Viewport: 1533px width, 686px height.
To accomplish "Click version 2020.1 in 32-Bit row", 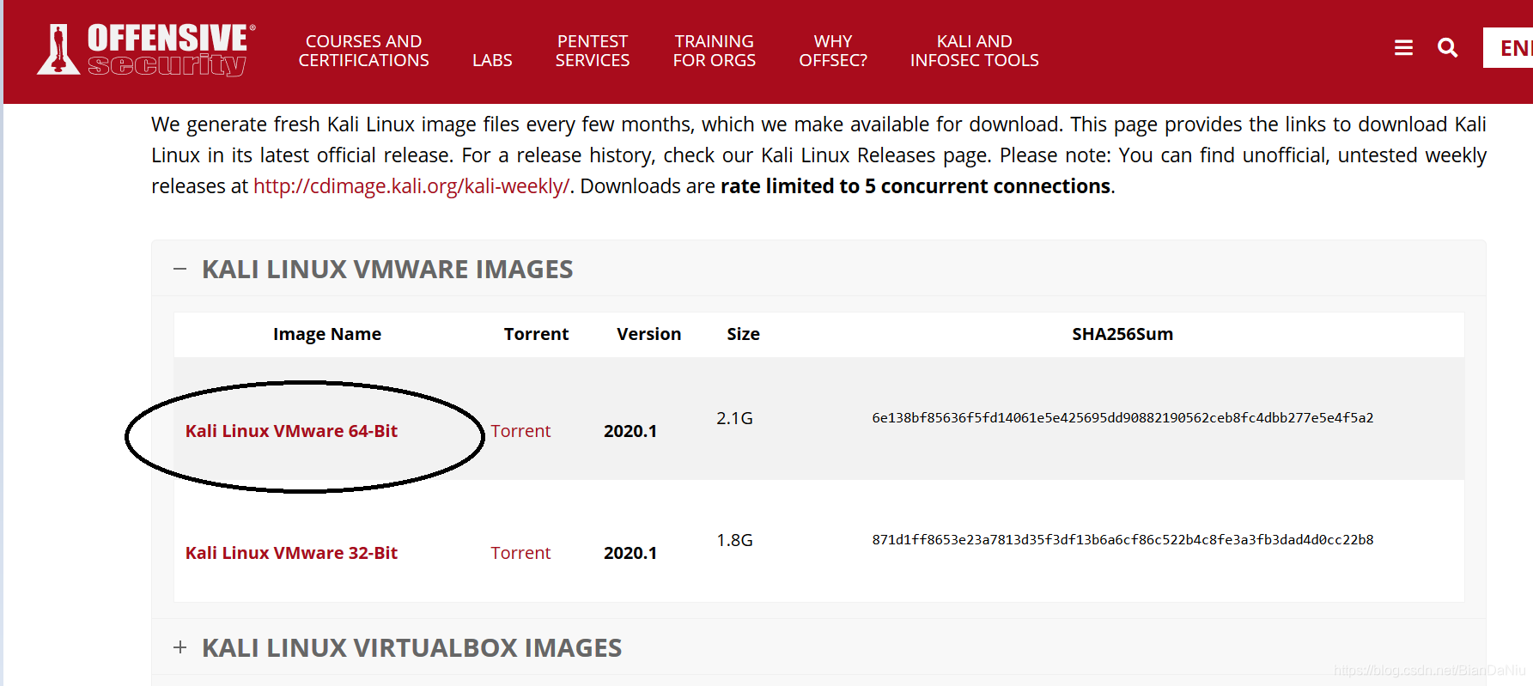I will tap(630, 553).
